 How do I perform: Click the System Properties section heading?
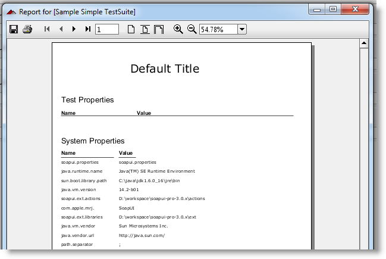pos(93,141)
